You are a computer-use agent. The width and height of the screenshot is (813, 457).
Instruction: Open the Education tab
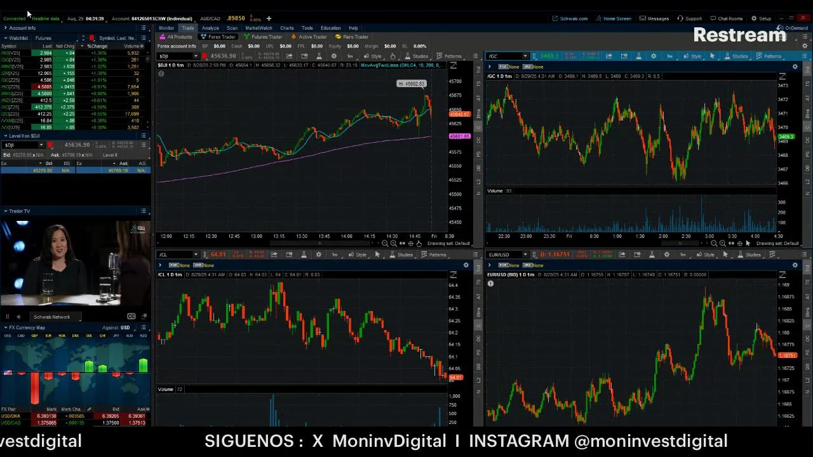[330, 28]
